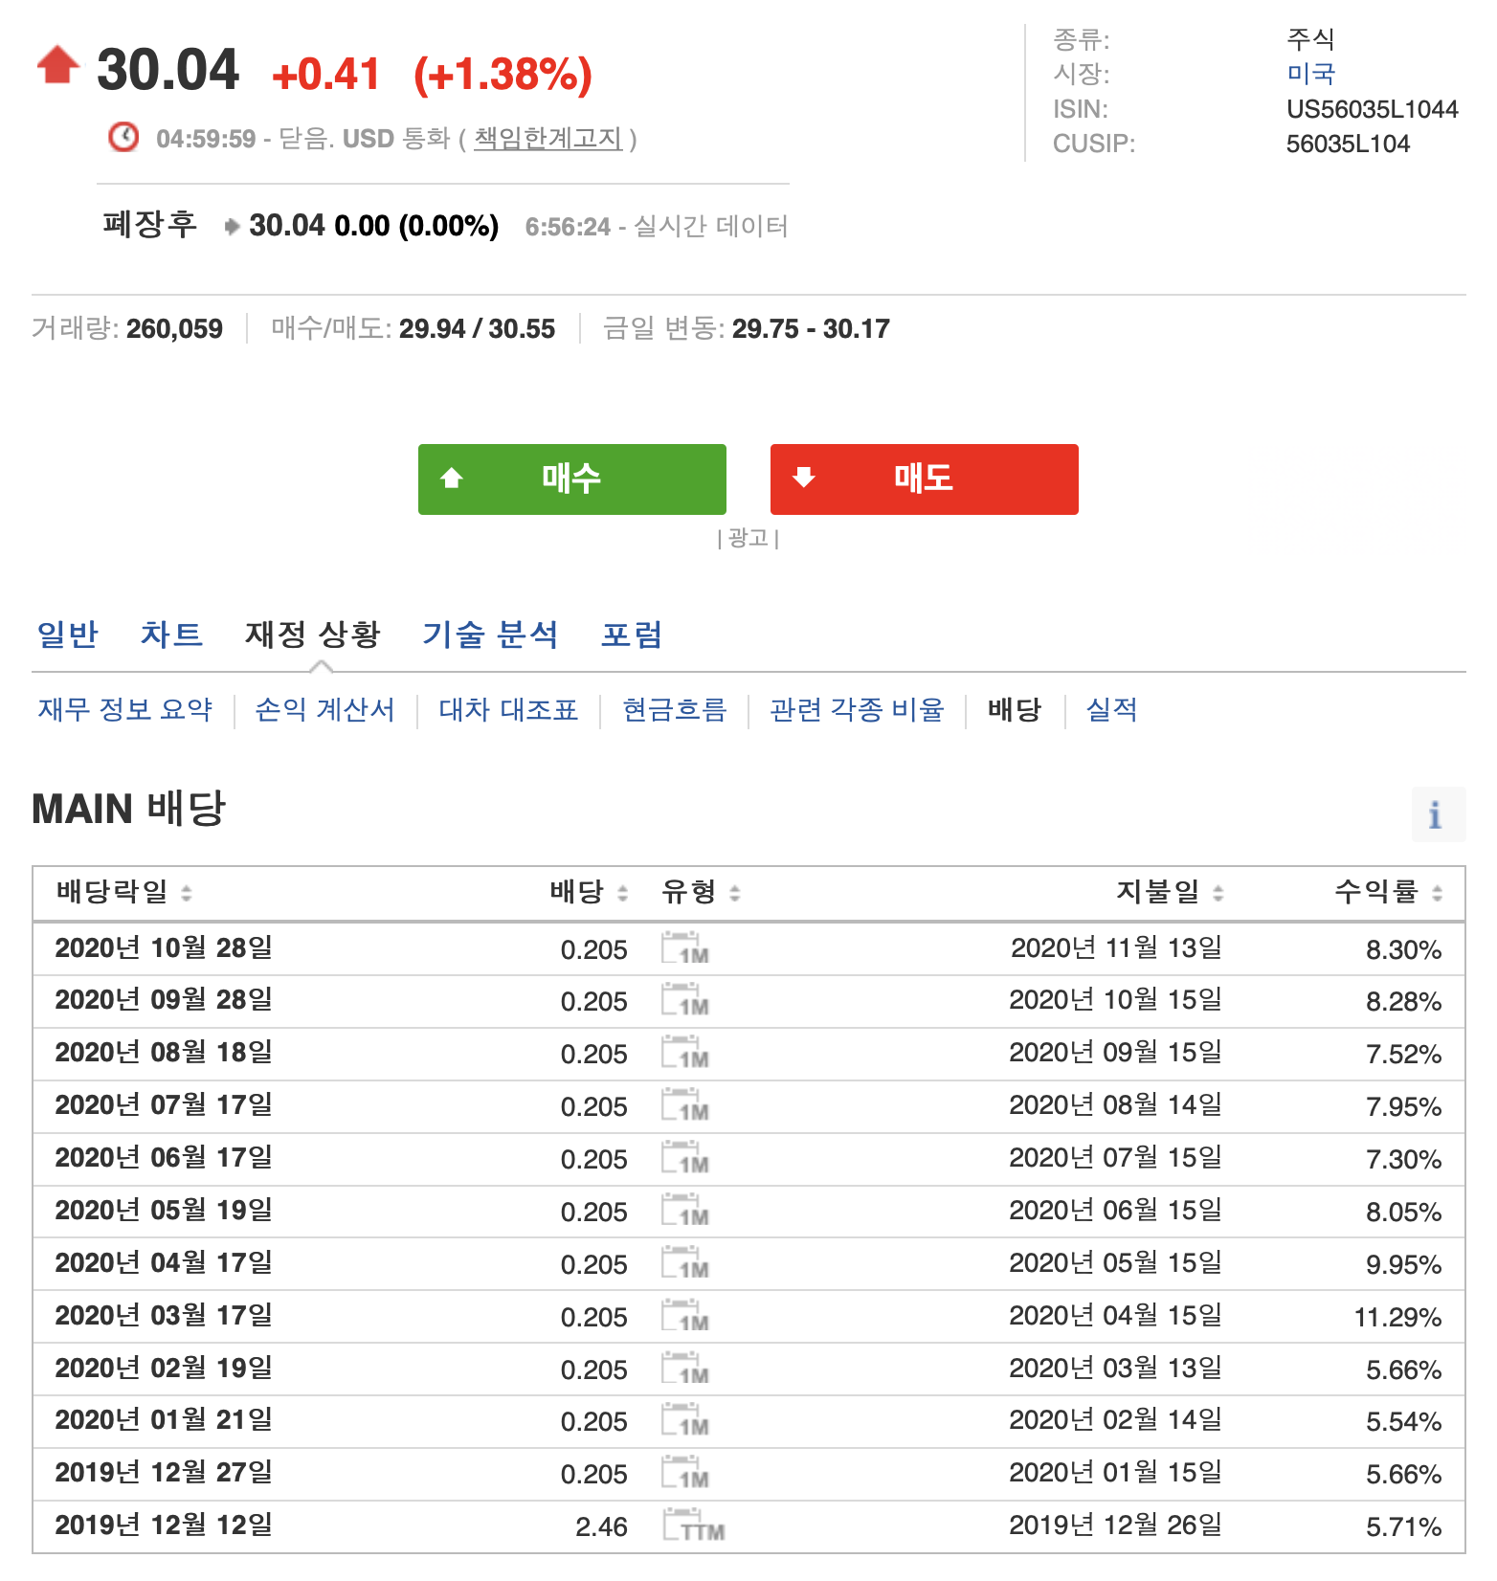The width and height of the screenshot is (1497, 1581).
Task: Open the 차트 tab
Action: click(x=171, y=634)
